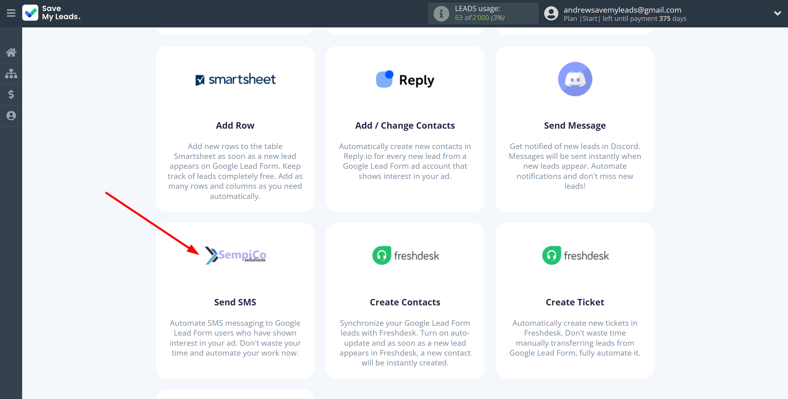This screenshot has height=399, width=788.
Task: Open the profile icon in sidebar
Action: 11,116
